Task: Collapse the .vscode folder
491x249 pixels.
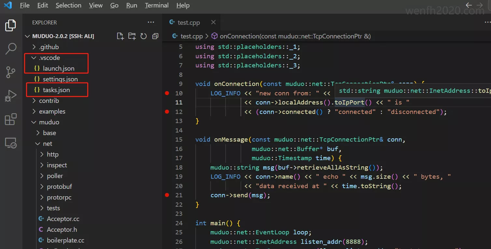Action: point(49,58)
